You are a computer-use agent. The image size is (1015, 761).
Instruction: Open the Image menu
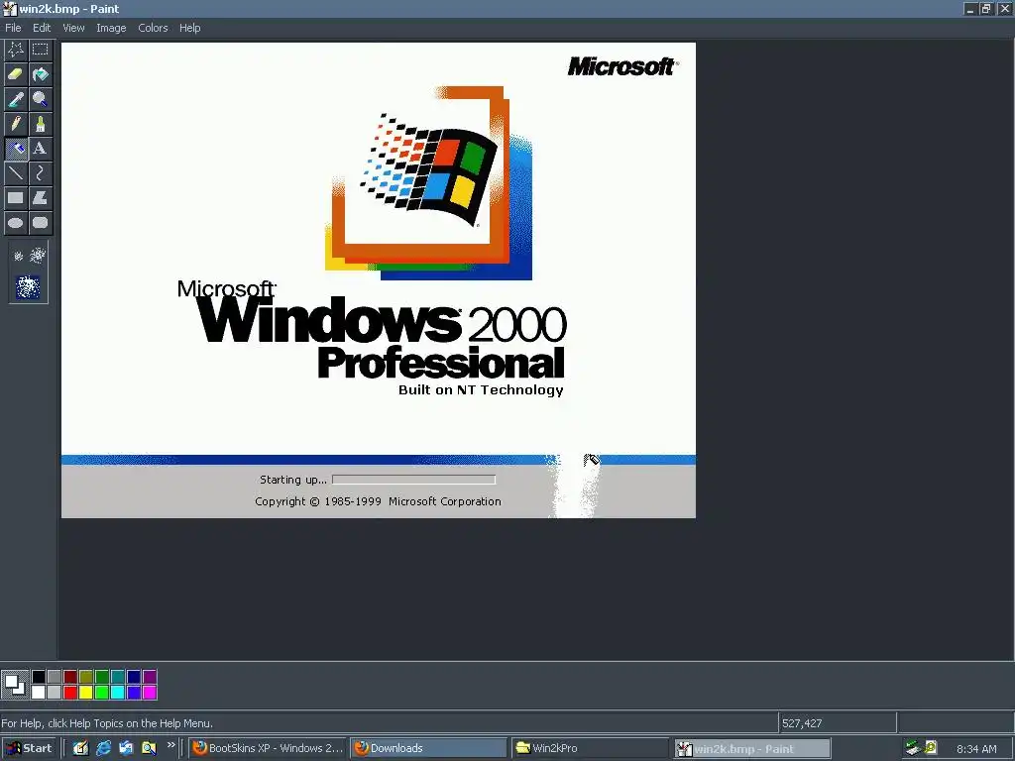(x=111, y=28)
